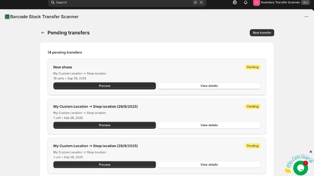The height and width of the screenshot is (176, 314).
Task: Click the '14 pending transfers' text
Action: [x=65, y=52]
